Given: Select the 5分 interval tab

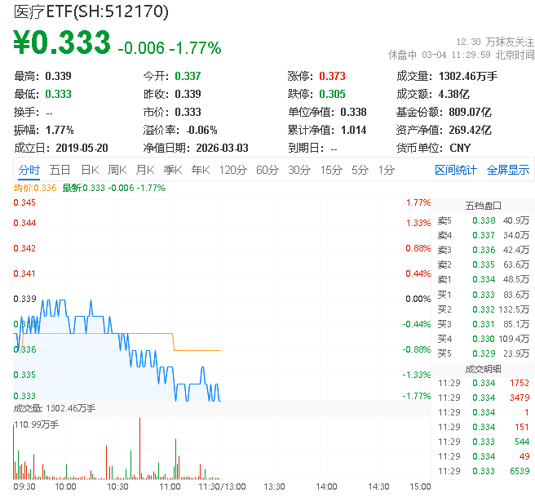Looking at the screenshot, I should click(x=360, y=170).
